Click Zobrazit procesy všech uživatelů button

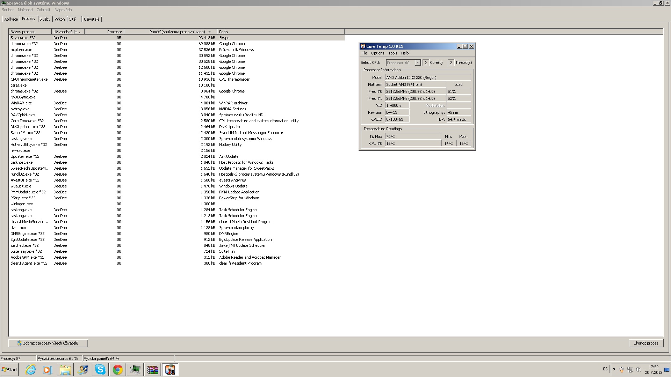pyautogui.click(x=48, y=343)
